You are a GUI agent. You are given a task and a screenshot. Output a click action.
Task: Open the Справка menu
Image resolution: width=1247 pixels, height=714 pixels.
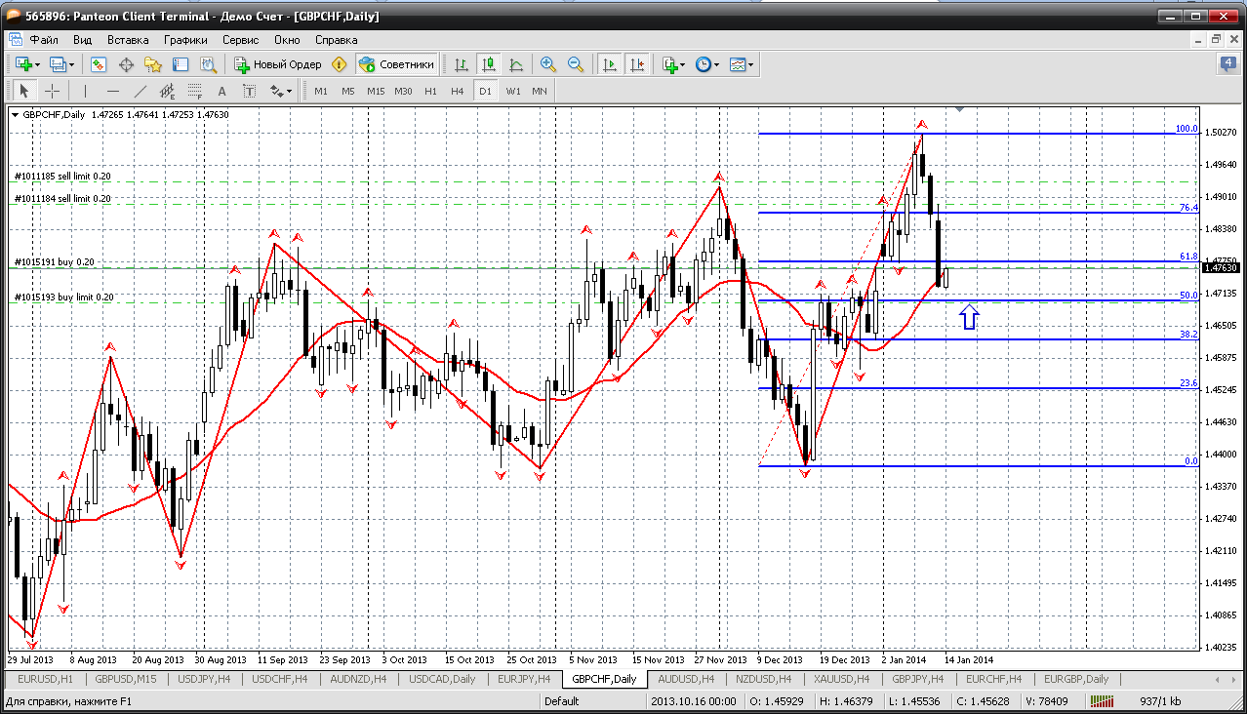(x=337, y=40)
